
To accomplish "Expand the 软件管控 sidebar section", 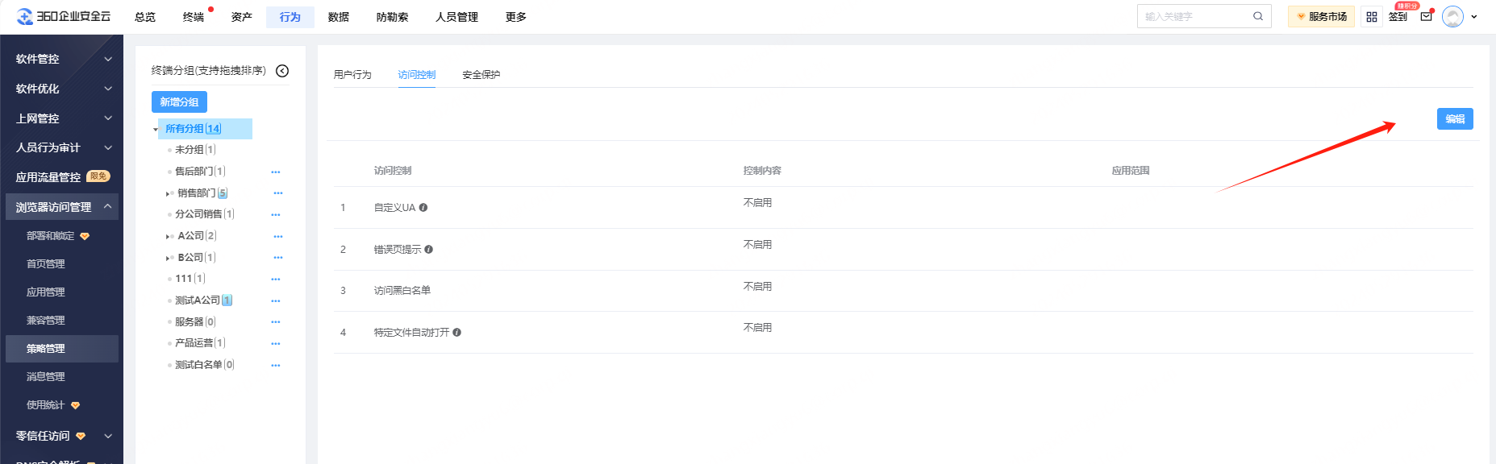I will point(108,59).
